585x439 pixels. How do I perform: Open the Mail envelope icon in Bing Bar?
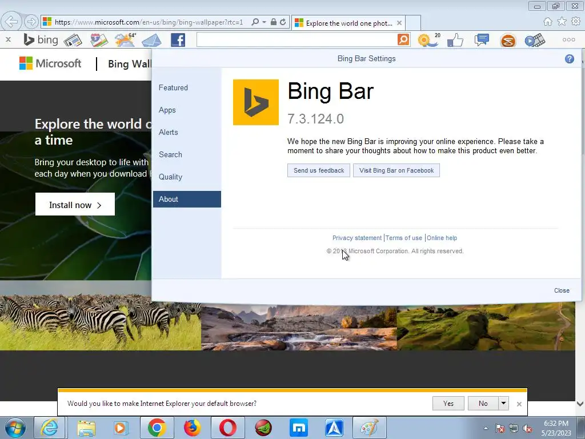coord(151,40)
